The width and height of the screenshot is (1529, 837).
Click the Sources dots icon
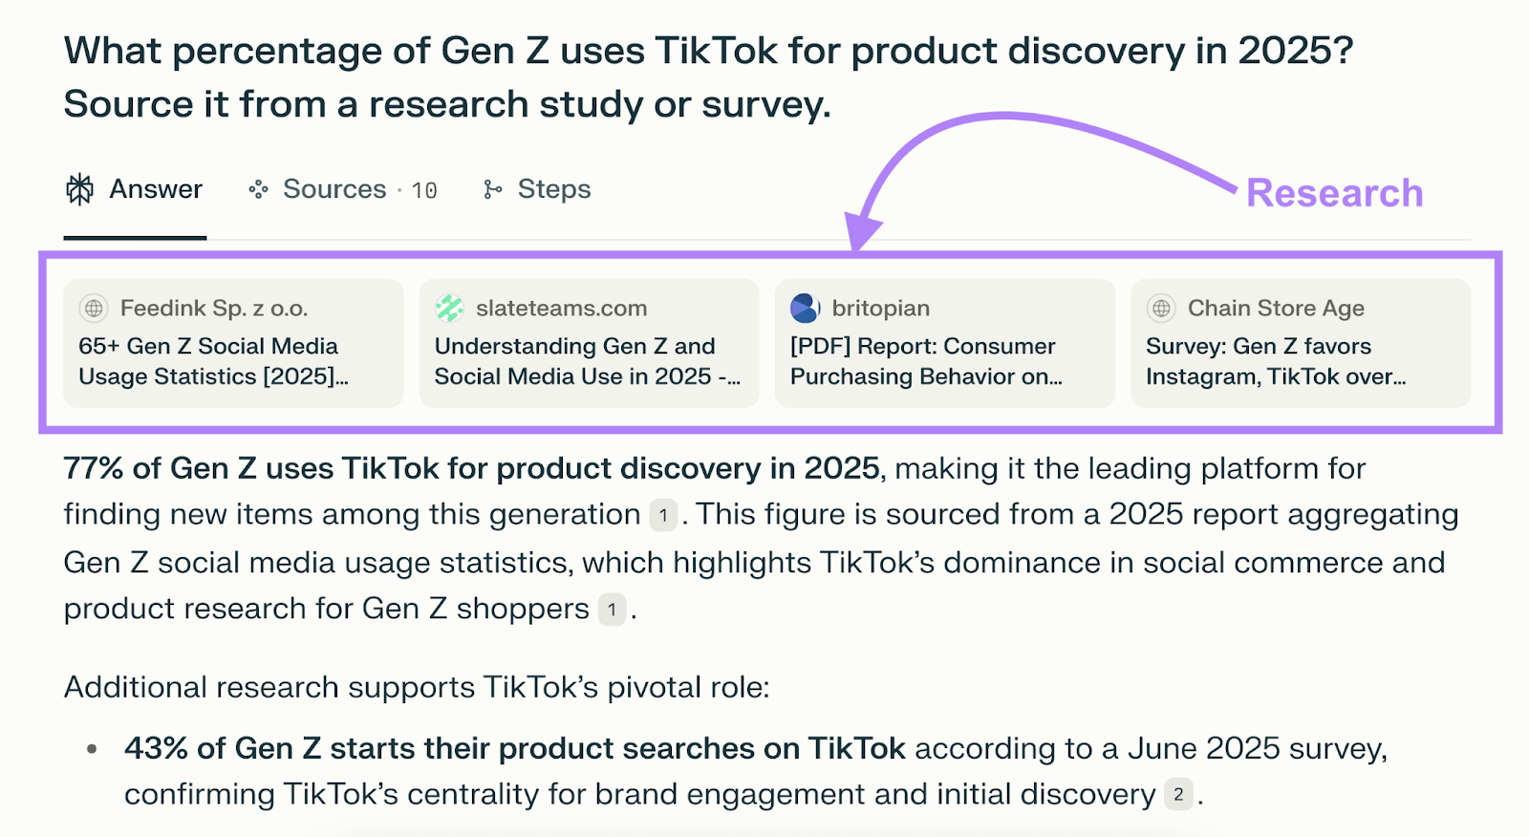(258, 189)
